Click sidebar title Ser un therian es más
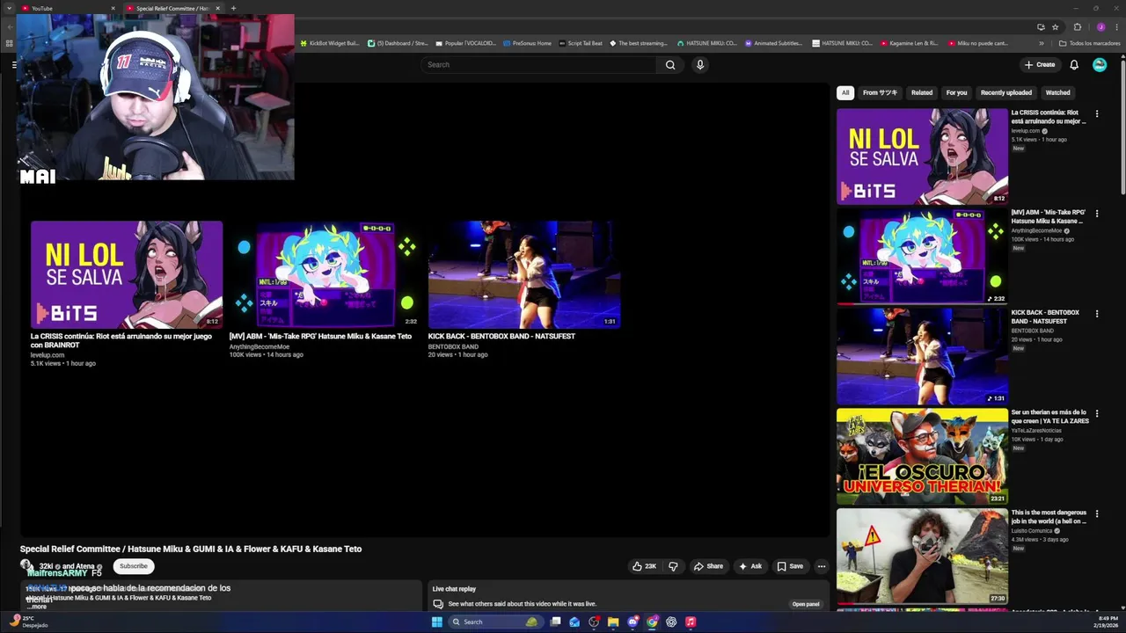 [x=1049, y=417]
